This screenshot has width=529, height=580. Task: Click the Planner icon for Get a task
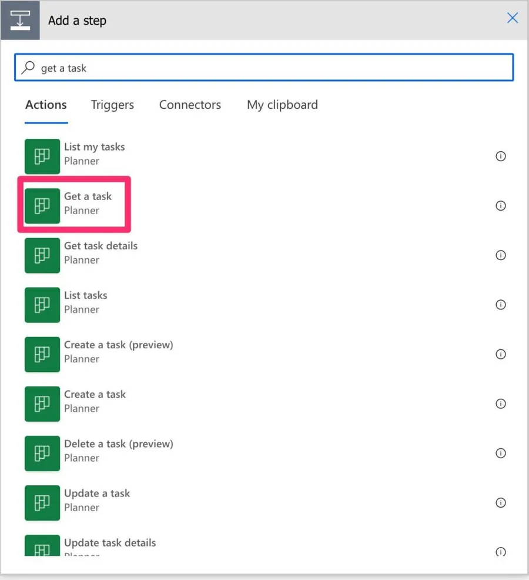coord(42,206)
